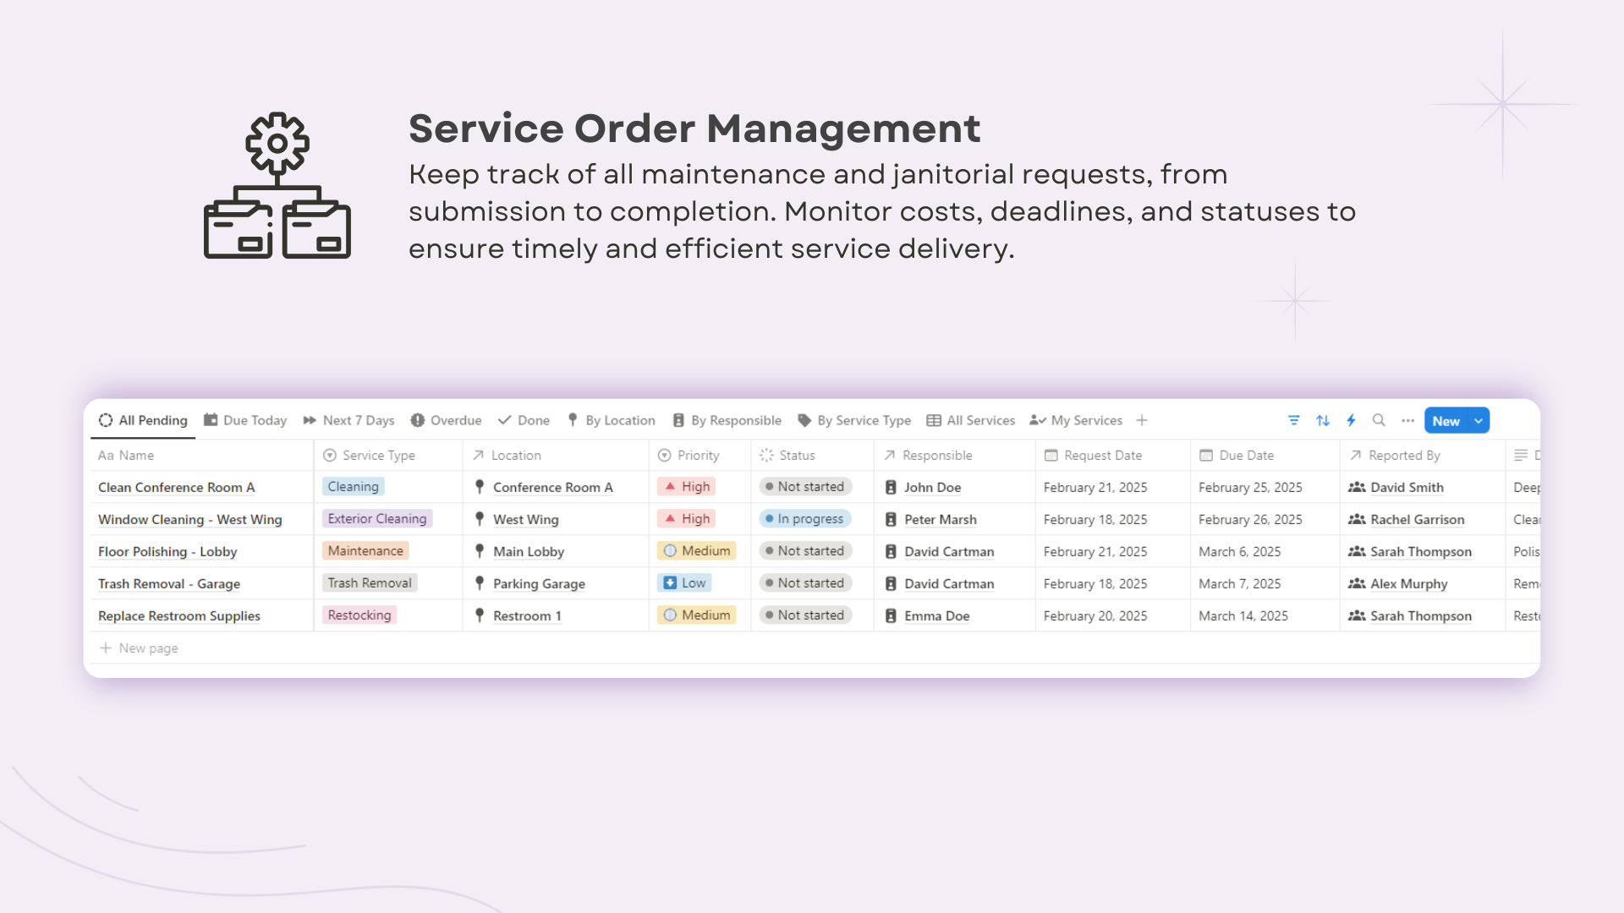Click the people icon beside Alex Murphy
Image resolution: width=1624 pixels, height=913 pixels.
tap(1357, 583)
